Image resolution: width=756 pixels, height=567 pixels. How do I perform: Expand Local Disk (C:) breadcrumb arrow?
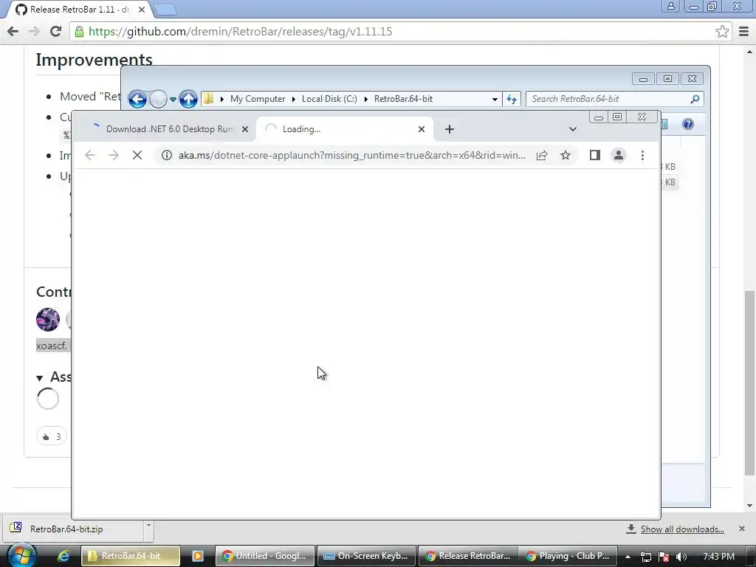click(366, 99)
